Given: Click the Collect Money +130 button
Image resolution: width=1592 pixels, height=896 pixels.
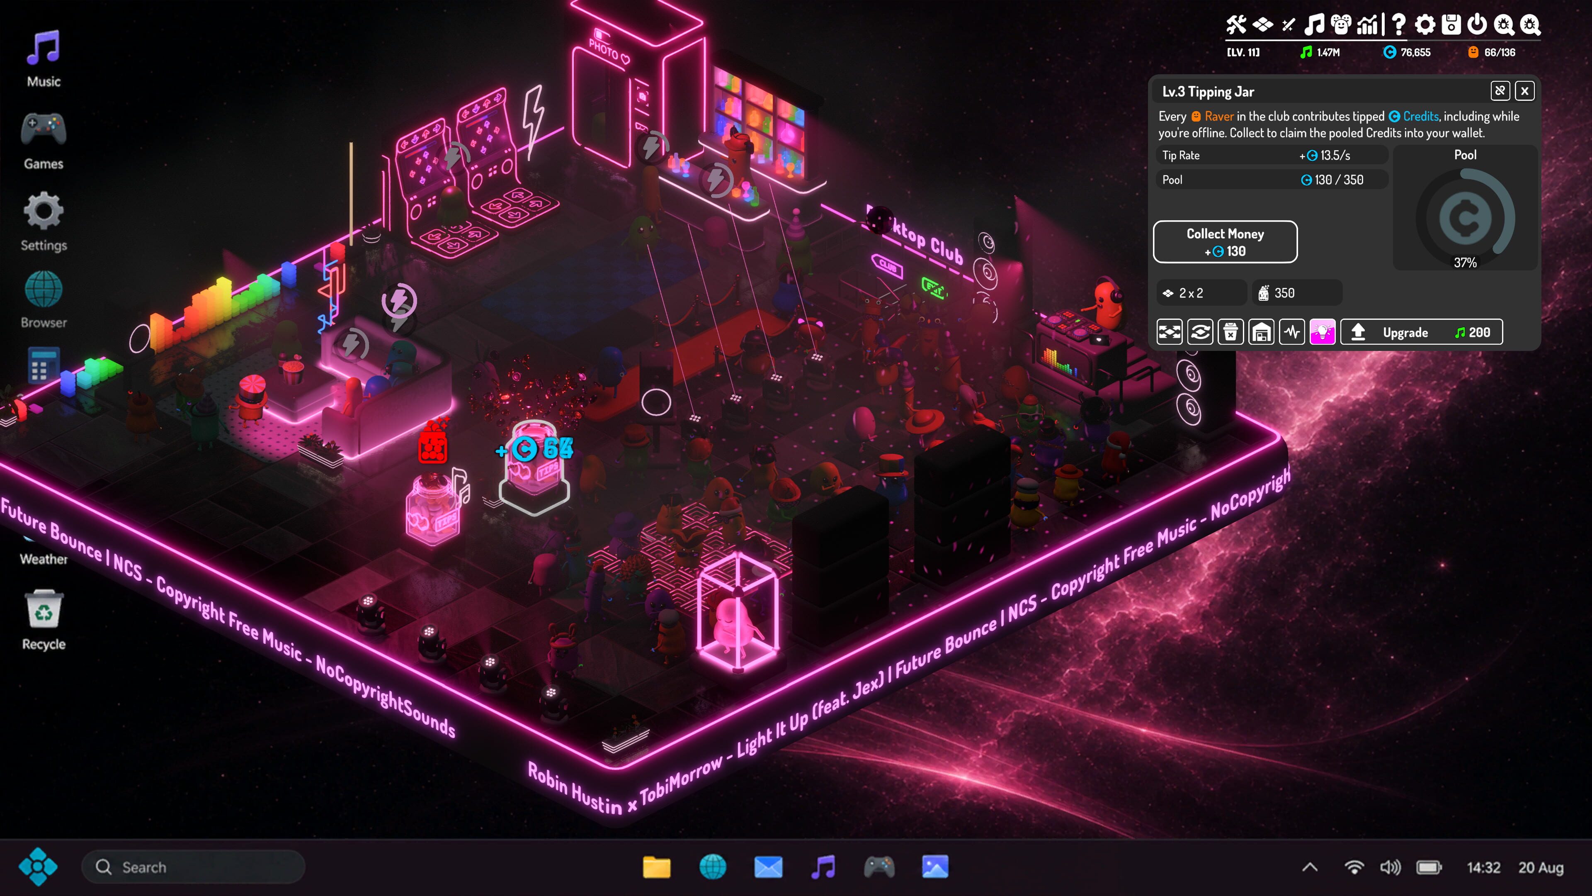Looking at the screenshot, I should pyautogui.click(x=1226, y=242).
